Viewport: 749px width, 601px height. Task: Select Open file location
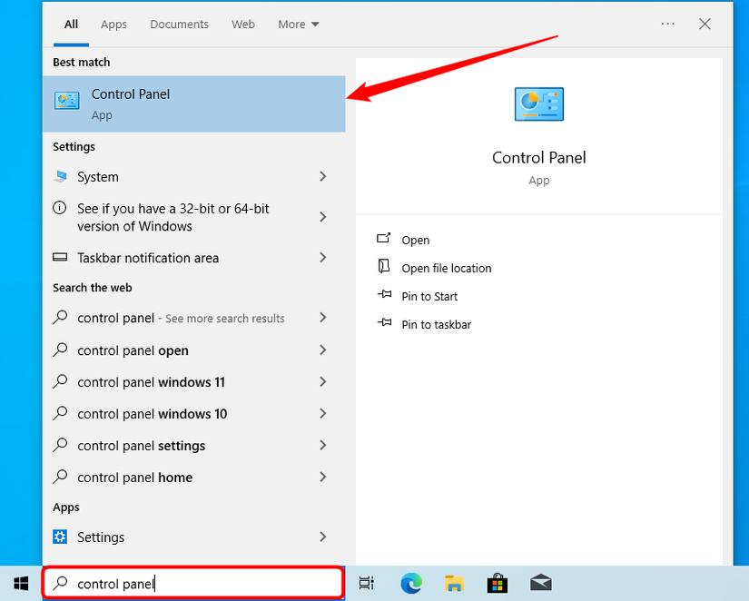tap(446, 268)
